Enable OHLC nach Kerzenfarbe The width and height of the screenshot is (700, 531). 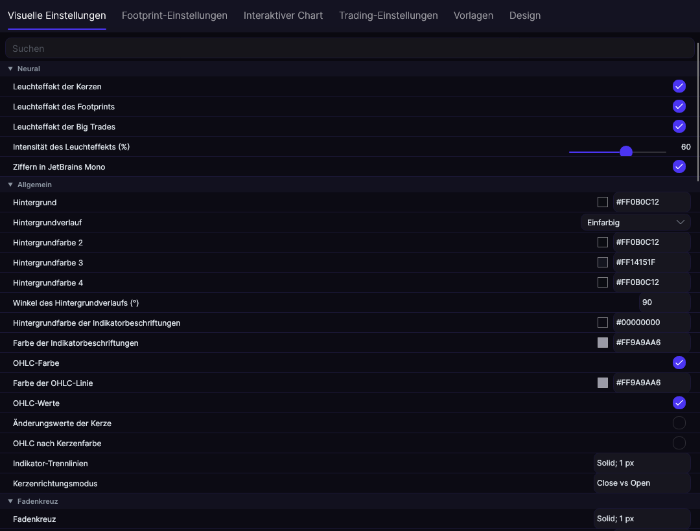(x=679, y=443)
